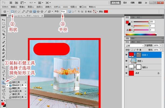This screenshot has width=165, height=108.
Task: Select the History Brush tool
Action: tap(3, 53)
